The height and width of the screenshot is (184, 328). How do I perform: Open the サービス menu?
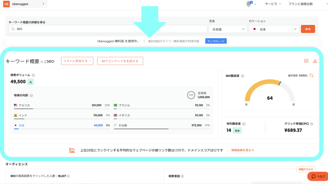[x=273, y=4]
